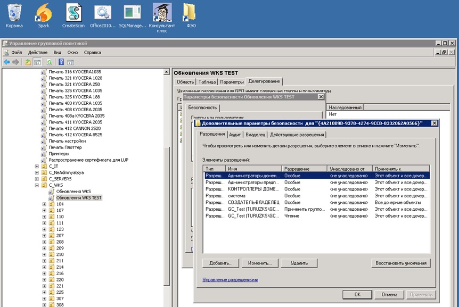
Task: Open the Консультант плюс desktop icon
Action: pos(162,18)
